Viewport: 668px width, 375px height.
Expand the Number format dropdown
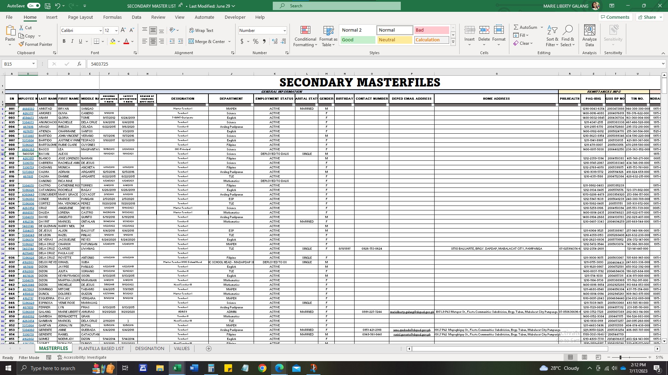(285, 31)
